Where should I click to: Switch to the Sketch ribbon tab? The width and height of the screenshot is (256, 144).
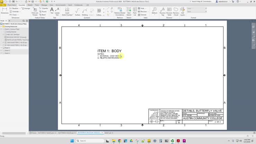tap(30, 5)
